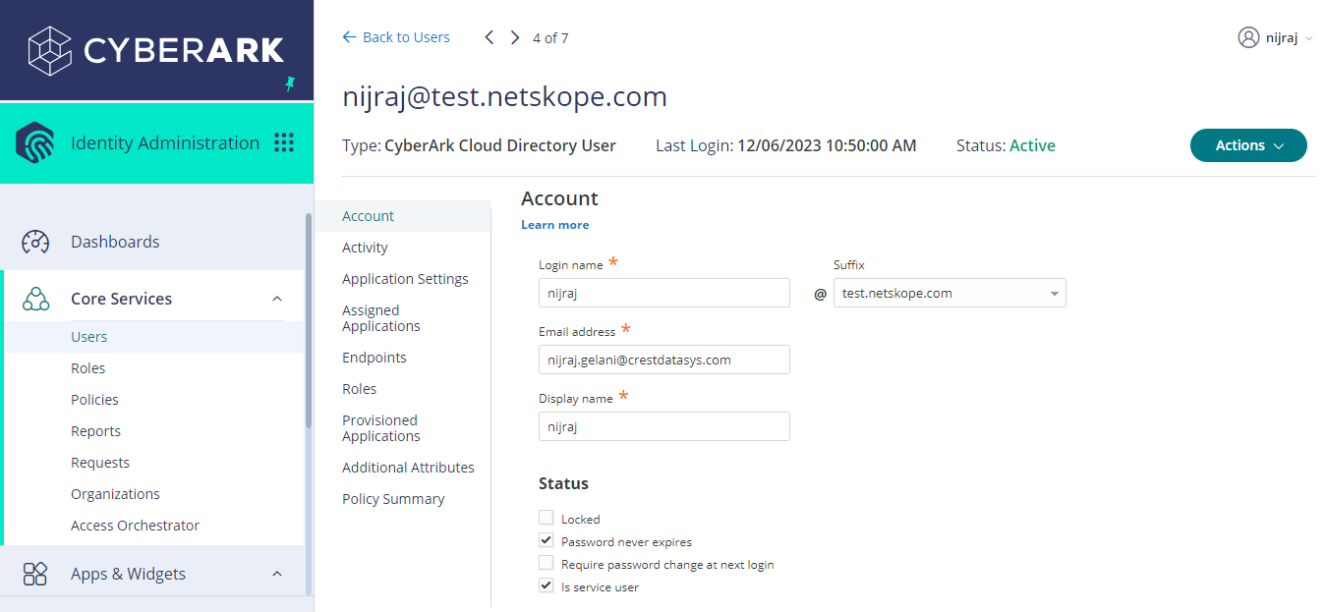The image size is (1325, 612).
Task: Open the Additional Attributes tab
Action: 408,468
